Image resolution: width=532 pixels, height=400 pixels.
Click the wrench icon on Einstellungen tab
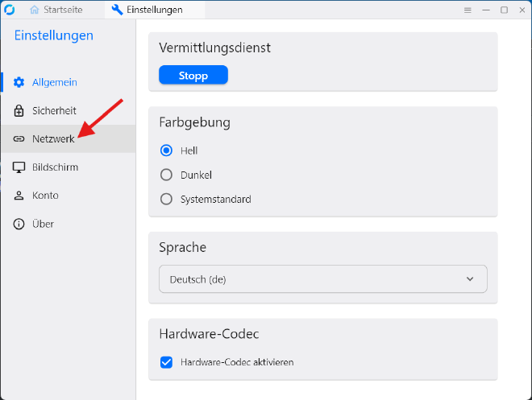pos(117,10)
